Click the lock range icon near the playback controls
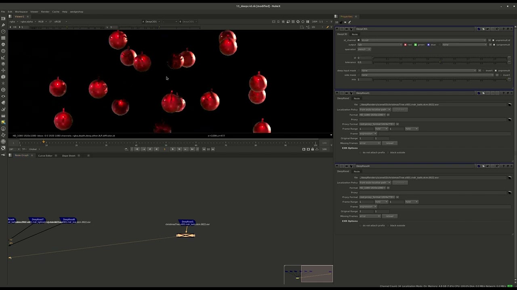This screenshot has height=290, width=517. [x=312, y=149]
